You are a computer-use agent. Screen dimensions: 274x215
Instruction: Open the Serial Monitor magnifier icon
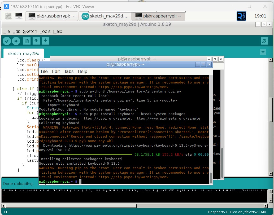[x=264, y=41]
